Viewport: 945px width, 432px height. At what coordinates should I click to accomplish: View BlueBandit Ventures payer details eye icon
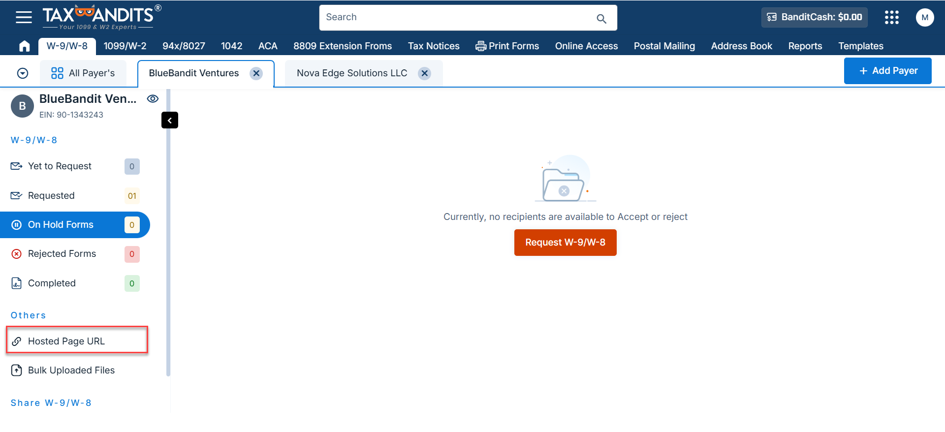pyautogui.click(x=153, y=99)
